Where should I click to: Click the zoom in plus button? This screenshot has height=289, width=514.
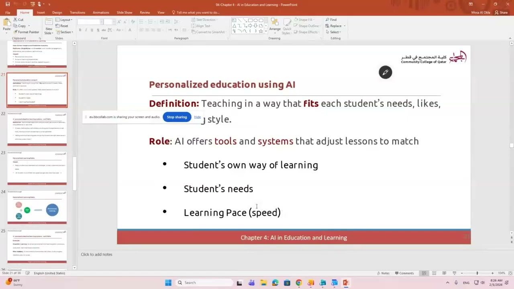493,273
